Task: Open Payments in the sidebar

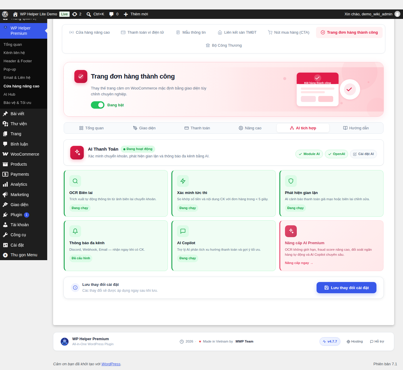Action: tap(24, 174)
